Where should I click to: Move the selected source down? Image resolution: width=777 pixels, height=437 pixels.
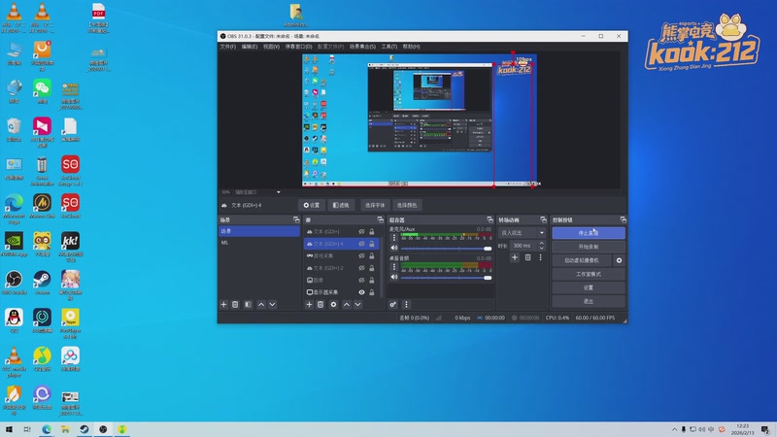357,304
